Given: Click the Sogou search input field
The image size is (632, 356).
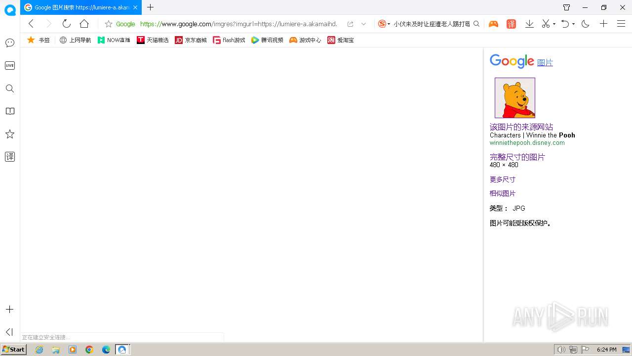Looking at the screenshot, I should coord(432,24).
